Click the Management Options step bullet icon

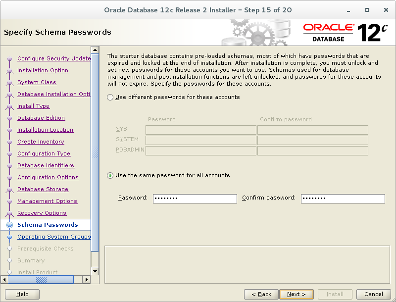pyautogui.click(x=9, y=201)
